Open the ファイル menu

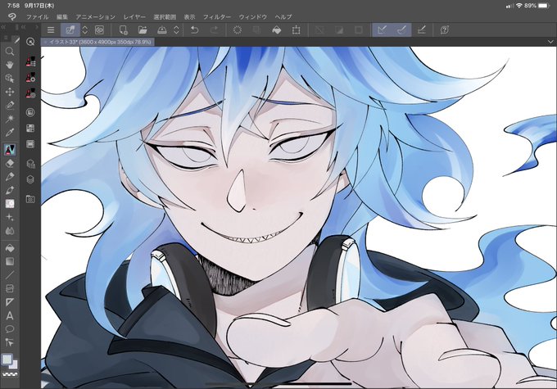pos(38,16)
